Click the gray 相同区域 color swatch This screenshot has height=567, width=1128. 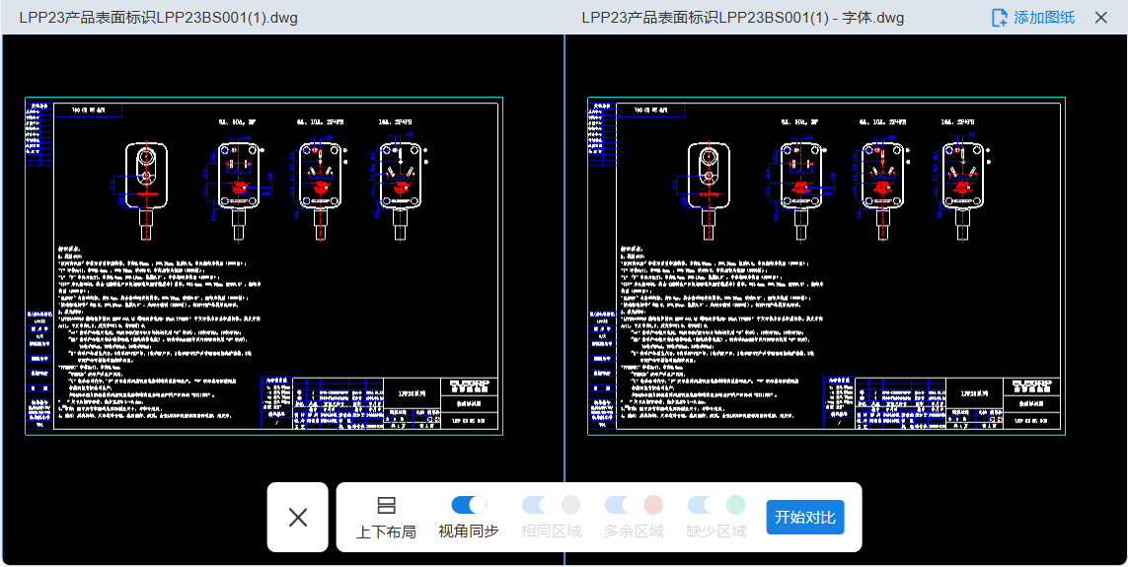570,505
